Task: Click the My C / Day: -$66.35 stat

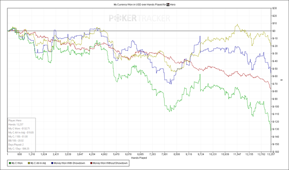Action: [19, 149]
